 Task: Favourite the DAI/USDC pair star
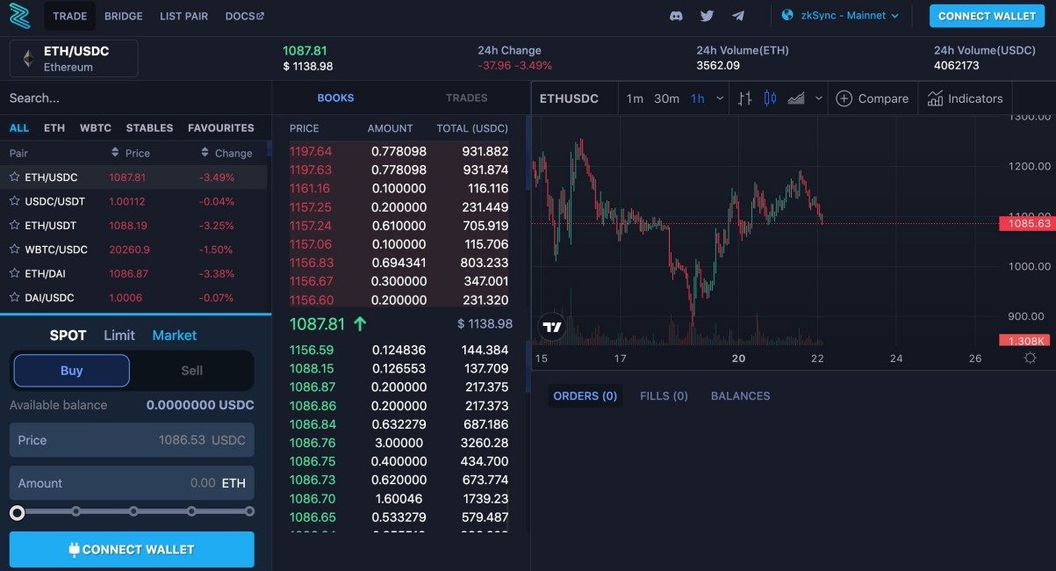(x=14, y=298)
